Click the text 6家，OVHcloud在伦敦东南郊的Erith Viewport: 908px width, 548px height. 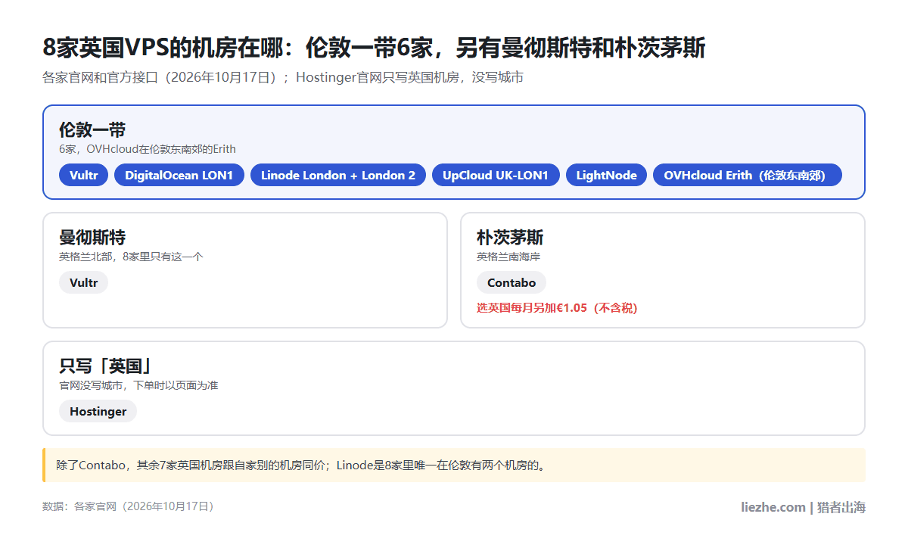148,149
